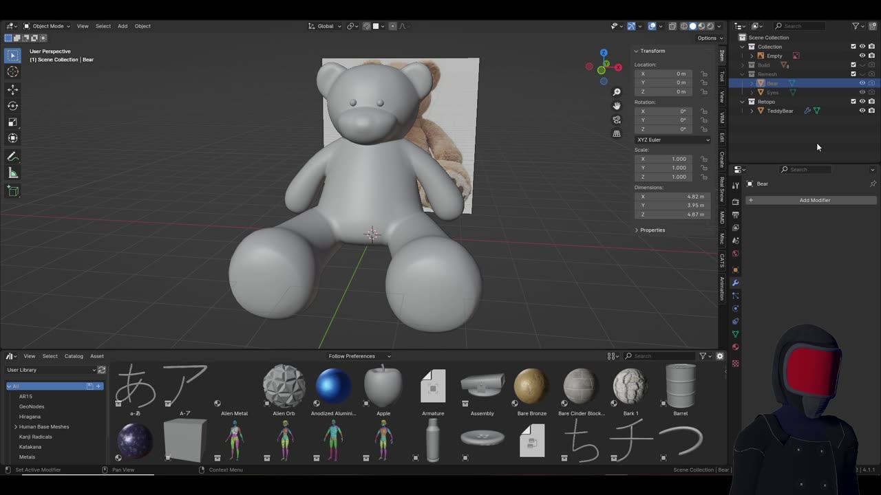Expand the TeddyBear object in the outliner
The width and height of the screenshot is (881, 495).
752,111
